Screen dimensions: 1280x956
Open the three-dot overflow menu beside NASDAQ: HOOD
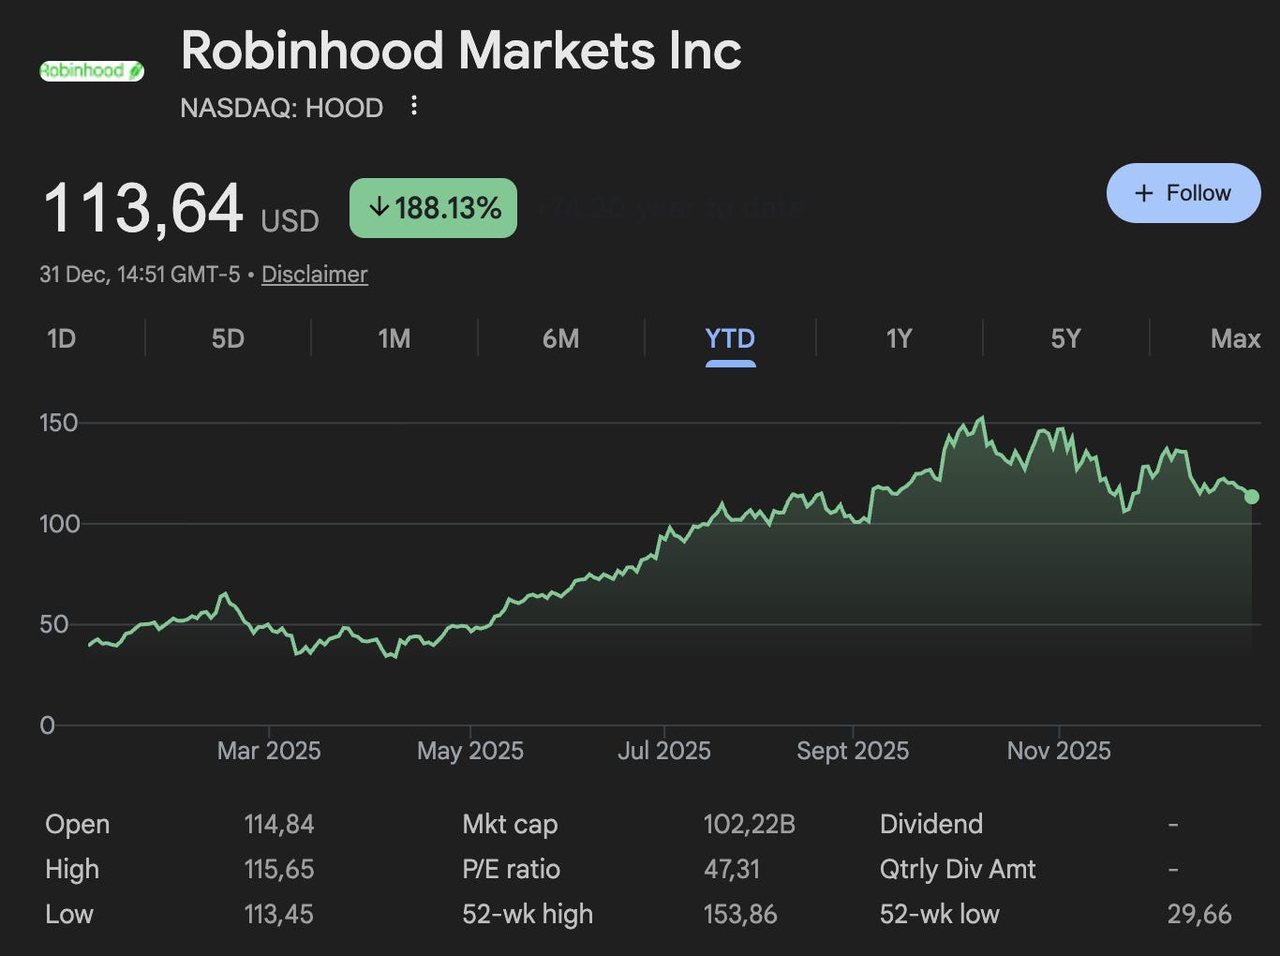tap(412, 107)
